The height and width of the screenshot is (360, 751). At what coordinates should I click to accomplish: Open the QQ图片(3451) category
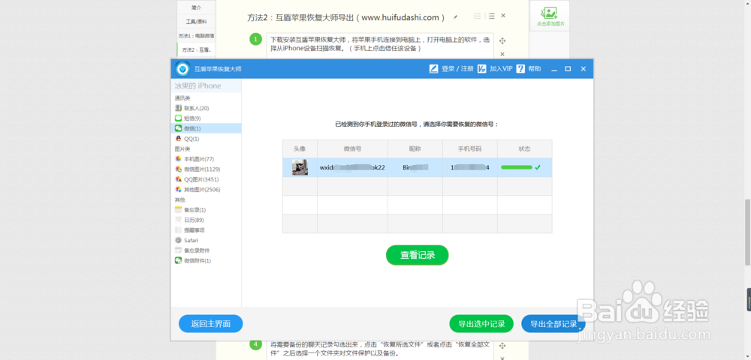207,179
